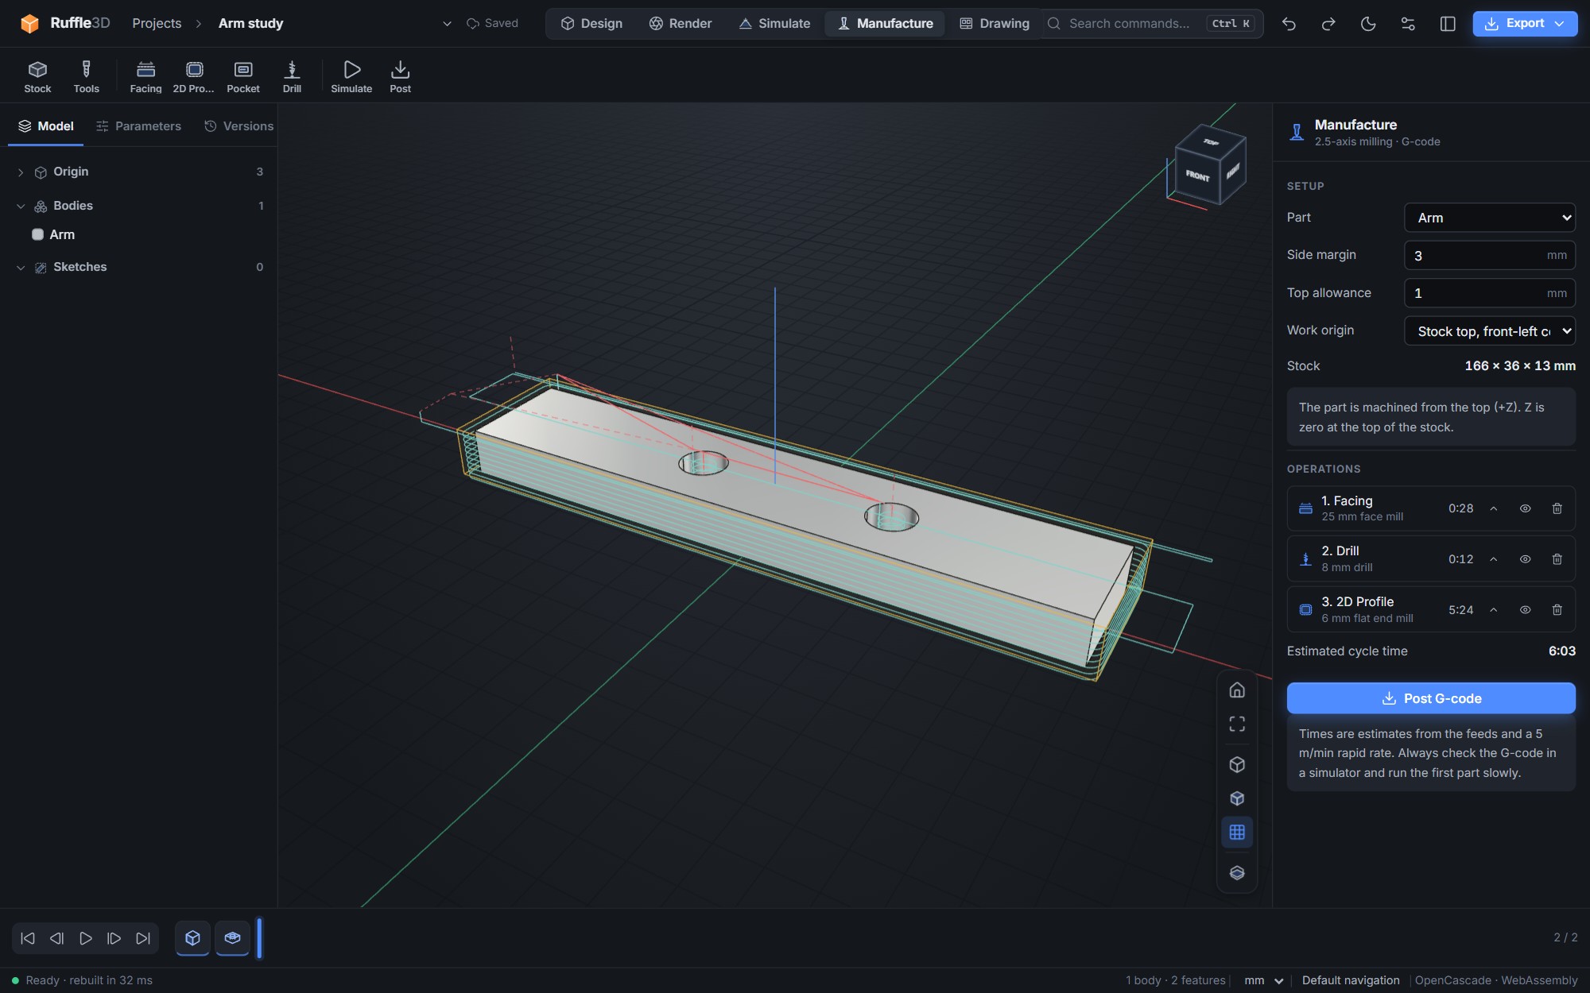Open the Tools library
1590x993 pixels.
coord(86,76)
